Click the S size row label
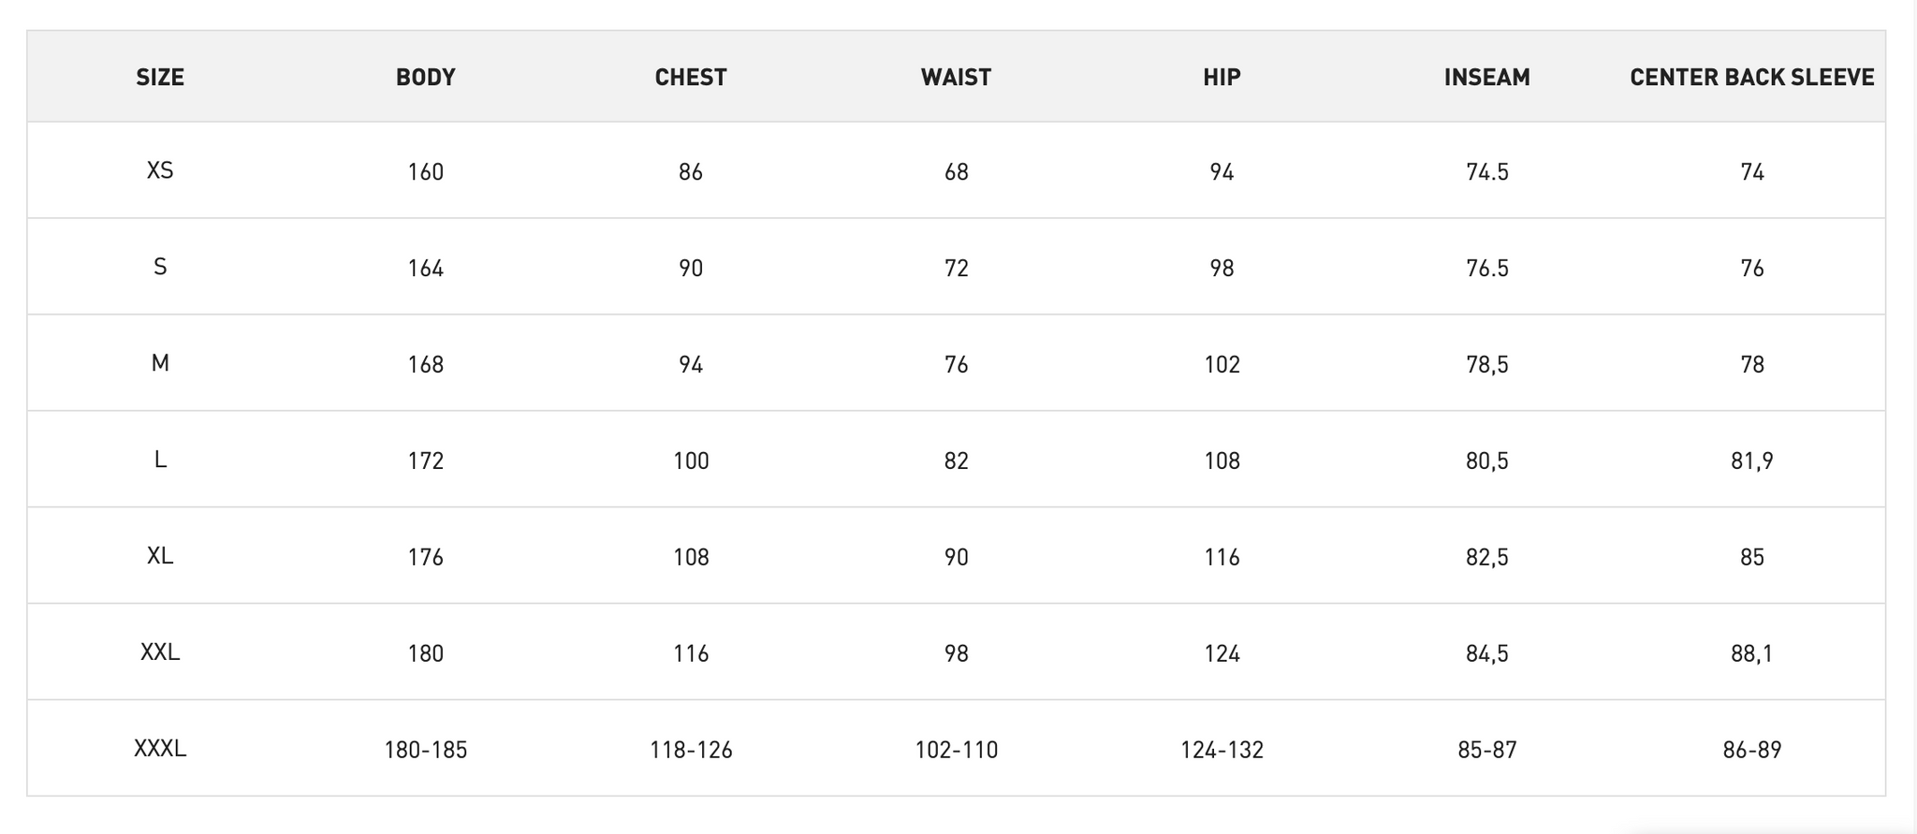This screenshot has width=1917, height=834. click(x=160, y=267)
